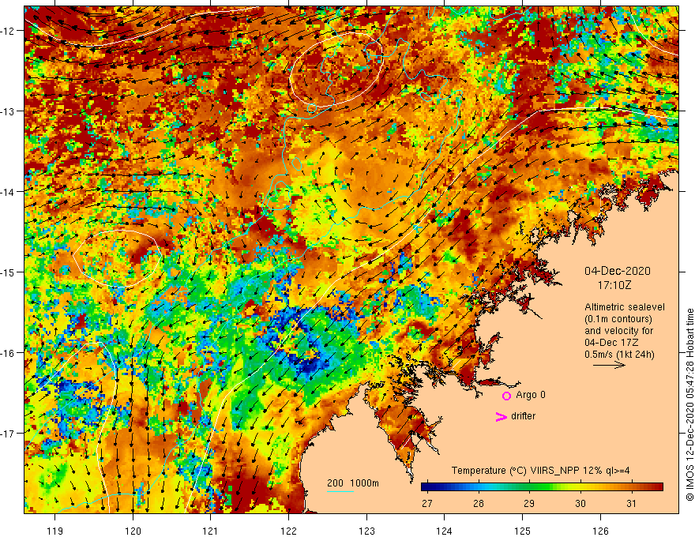This screenshot has height=537, width=695.
Task: Click the latitude axis label -12
Action: point(8,31)
